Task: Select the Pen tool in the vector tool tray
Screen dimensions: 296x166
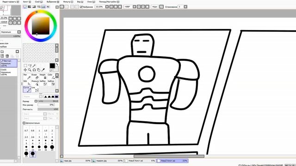Action: pyautogui.click(x=27, y=77)
